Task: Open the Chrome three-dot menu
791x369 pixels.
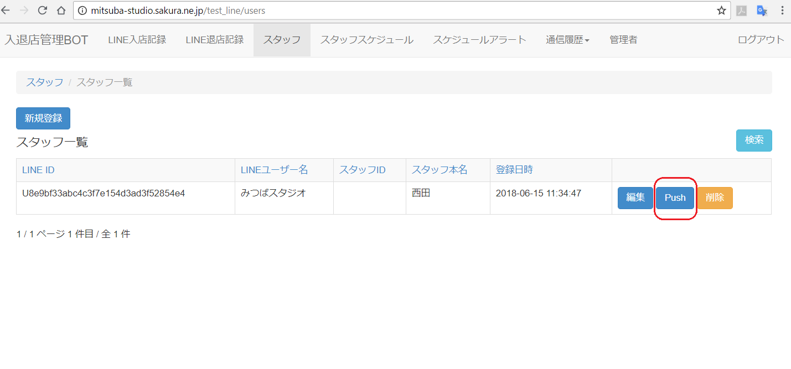Action: [x=782, y=11]
